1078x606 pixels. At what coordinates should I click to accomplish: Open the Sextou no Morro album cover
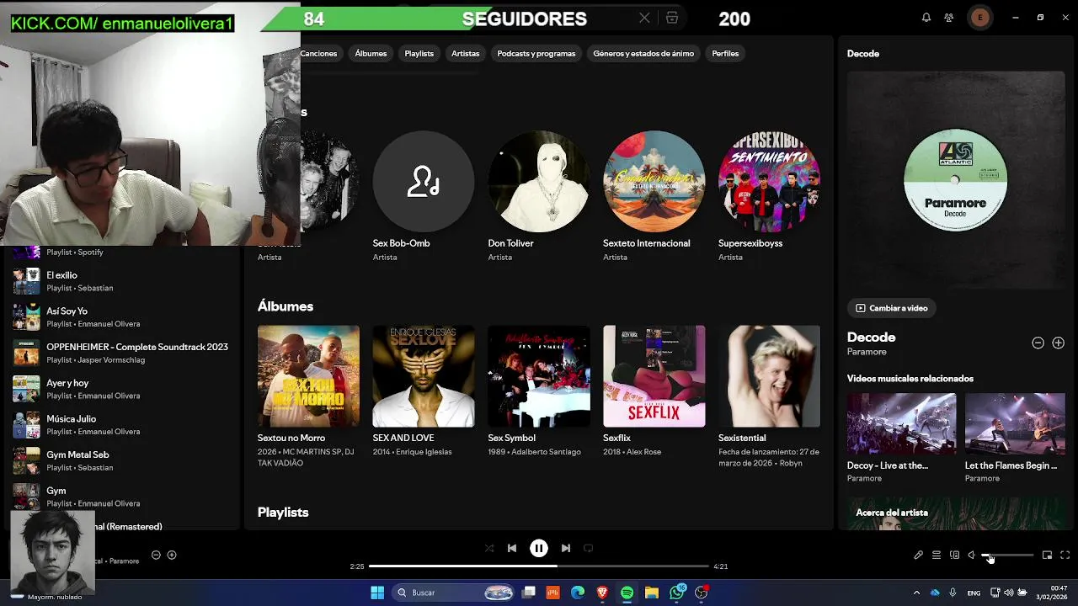point(308,376)
